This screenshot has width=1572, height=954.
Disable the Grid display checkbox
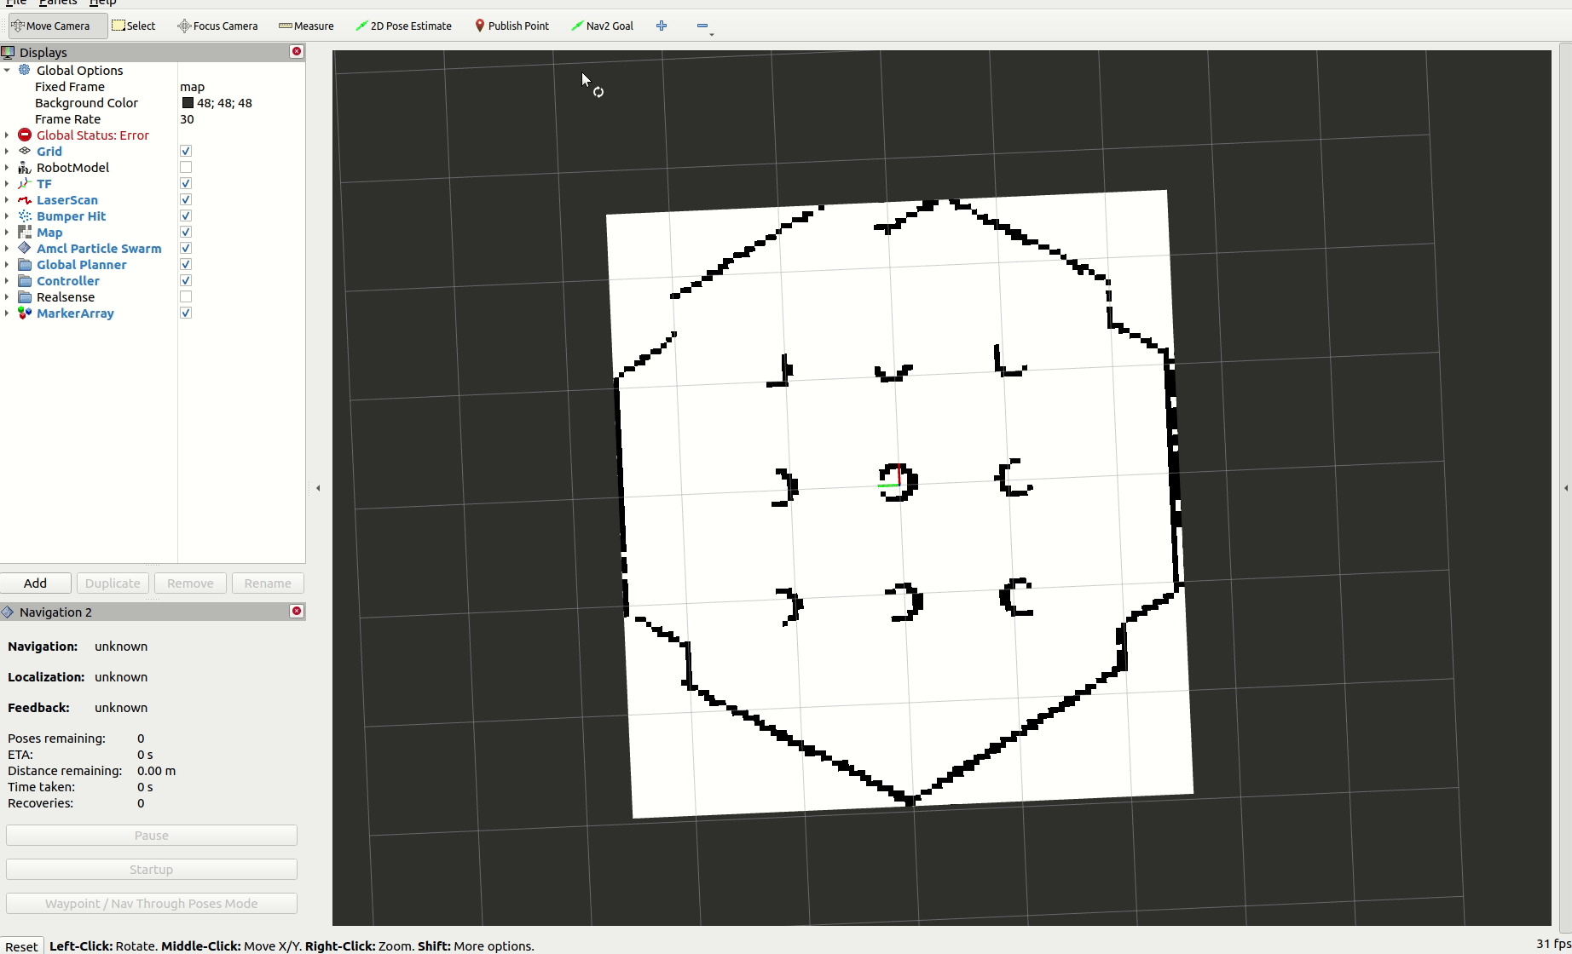[x=186, y=151]
